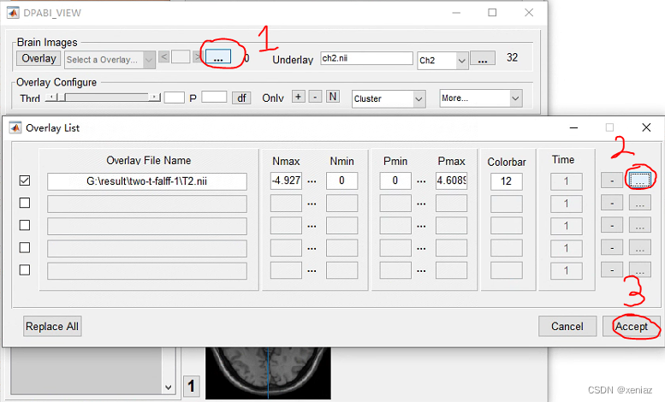Screen dimensions: 665x402
Task: Click the Replace All button
Action: tap(52, 326)
